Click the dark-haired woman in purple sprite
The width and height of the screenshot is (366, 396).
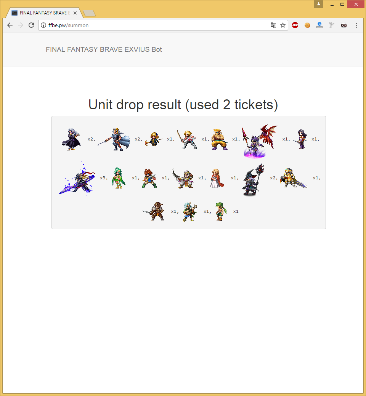pyautogui.click(x=300, y=139)
